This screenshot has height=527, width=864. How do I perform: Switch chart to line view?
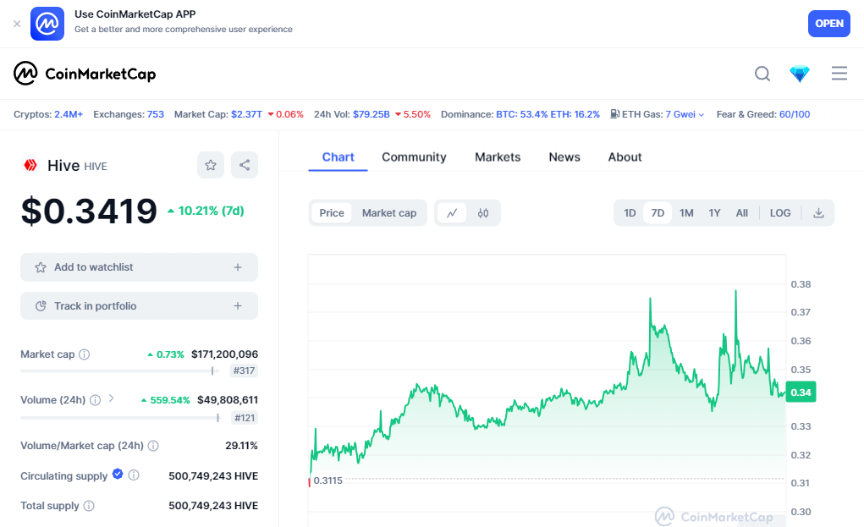coord(452,213)
